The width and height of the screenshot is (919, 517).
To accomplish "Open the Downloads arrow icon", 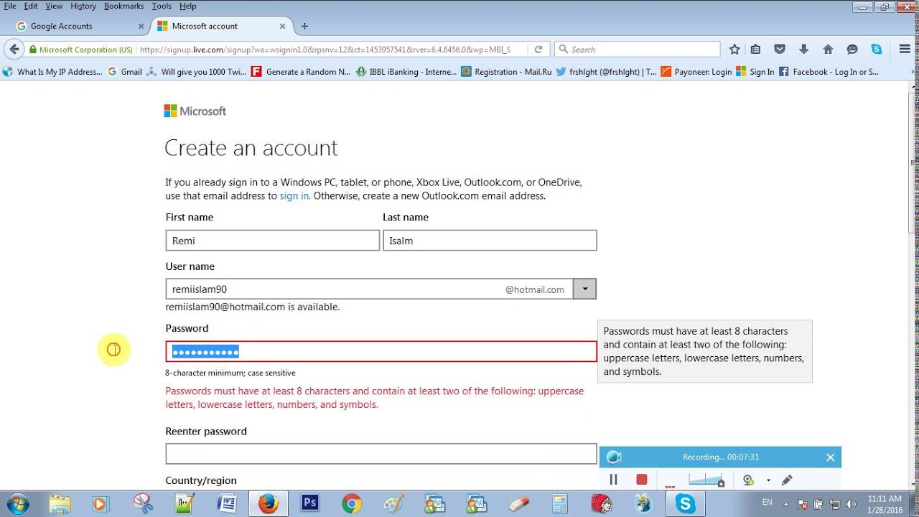I will coord(803,50).
